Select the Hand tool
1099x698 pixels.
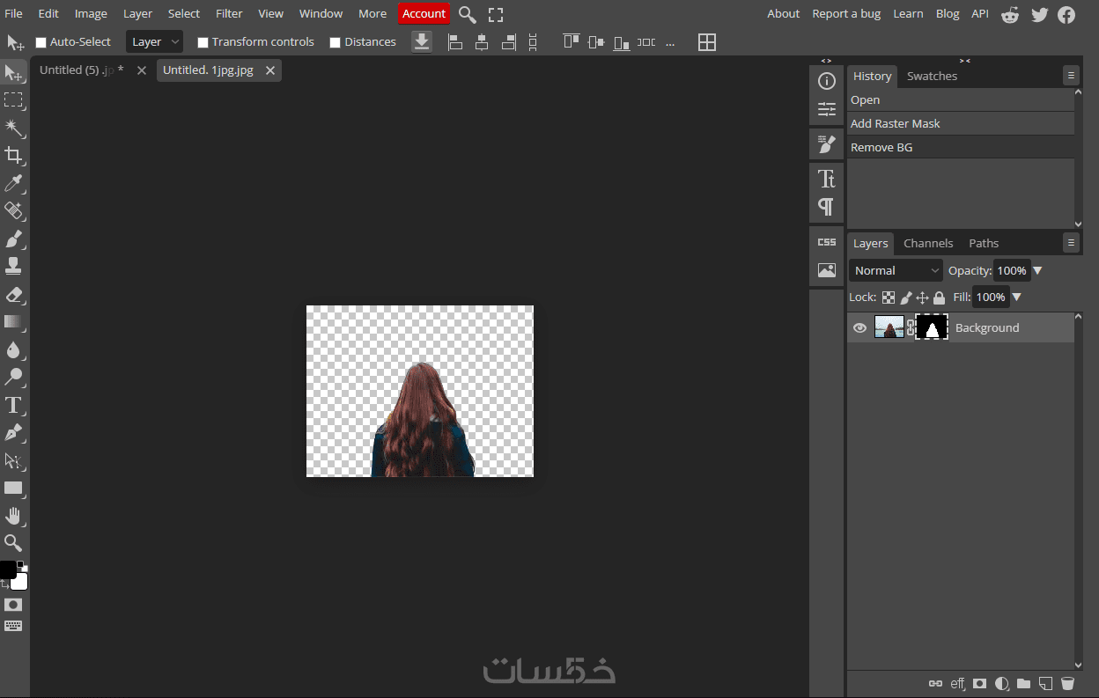(13, 515)
